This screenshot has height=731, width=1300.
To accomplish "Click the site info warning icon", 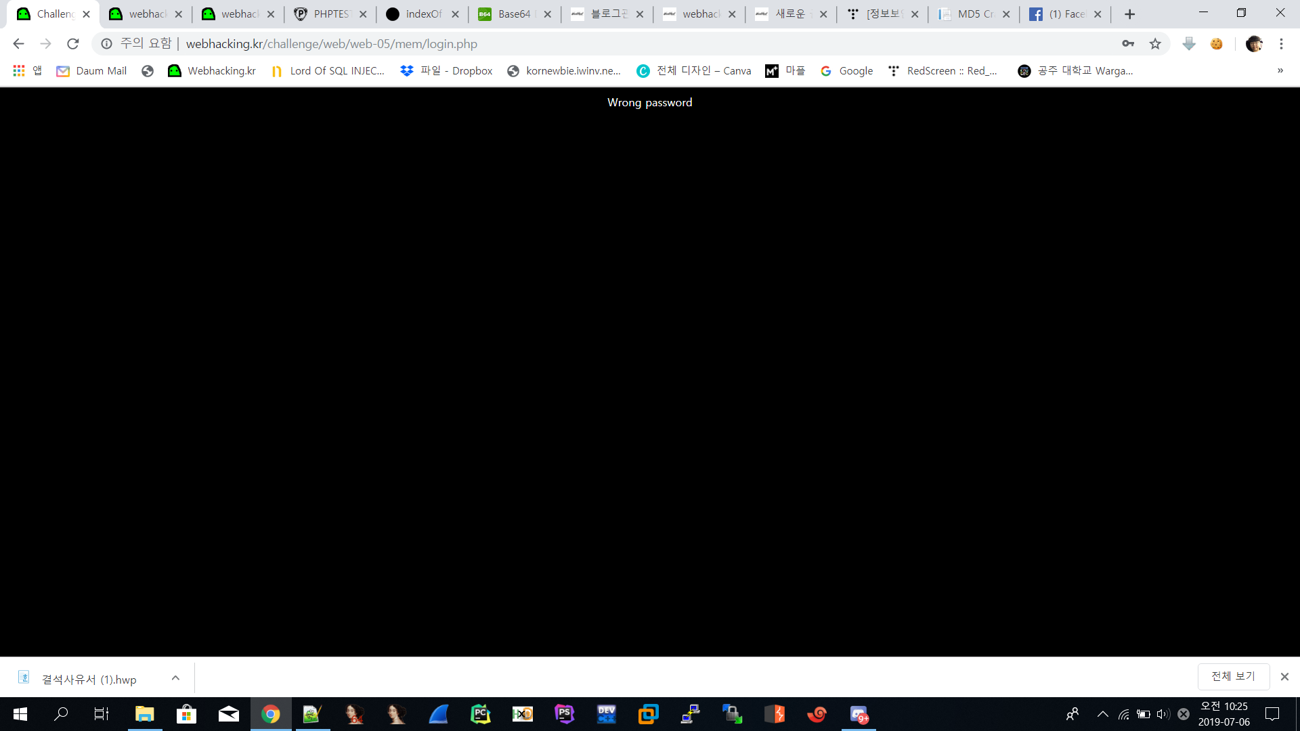I will pos(106,44).
